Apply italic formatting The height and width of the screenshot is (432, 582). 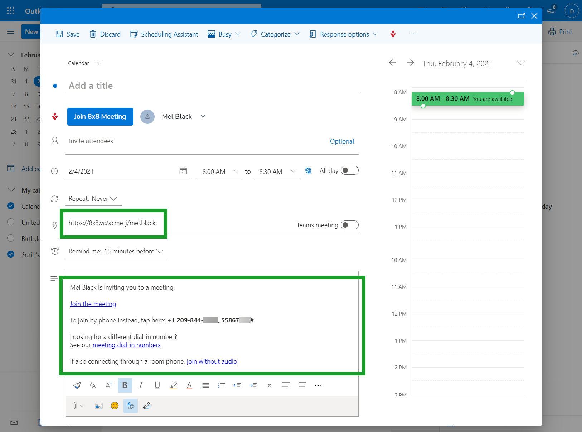141,385
